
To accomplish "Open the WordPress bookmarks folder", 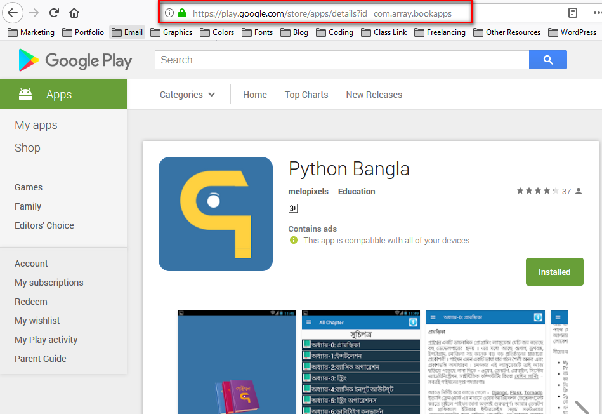I will 572,32.
